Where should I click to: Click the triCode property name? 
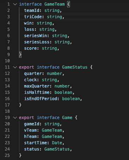coord(33,17)
